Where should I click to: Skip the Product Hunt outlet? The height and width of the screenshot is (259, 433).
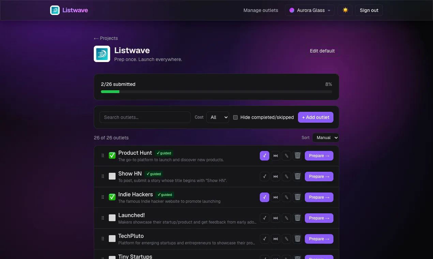point(275,156)
